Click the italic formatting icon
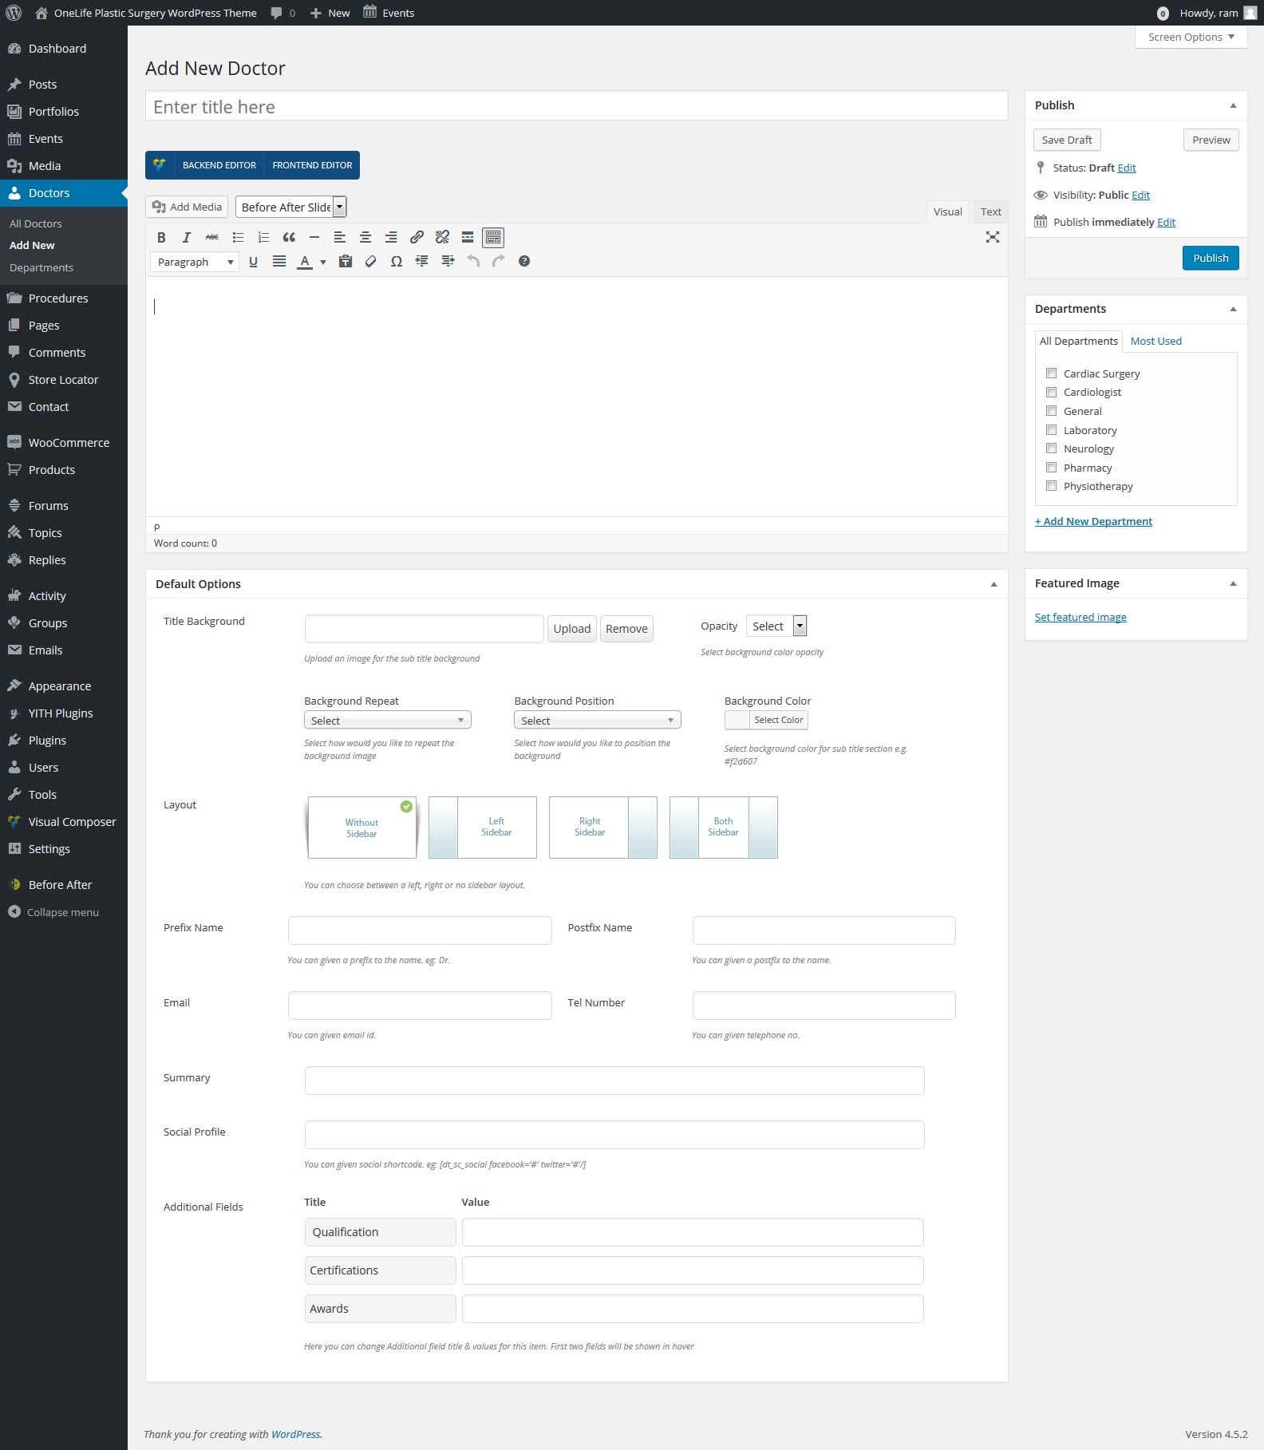 pos(187,237)
